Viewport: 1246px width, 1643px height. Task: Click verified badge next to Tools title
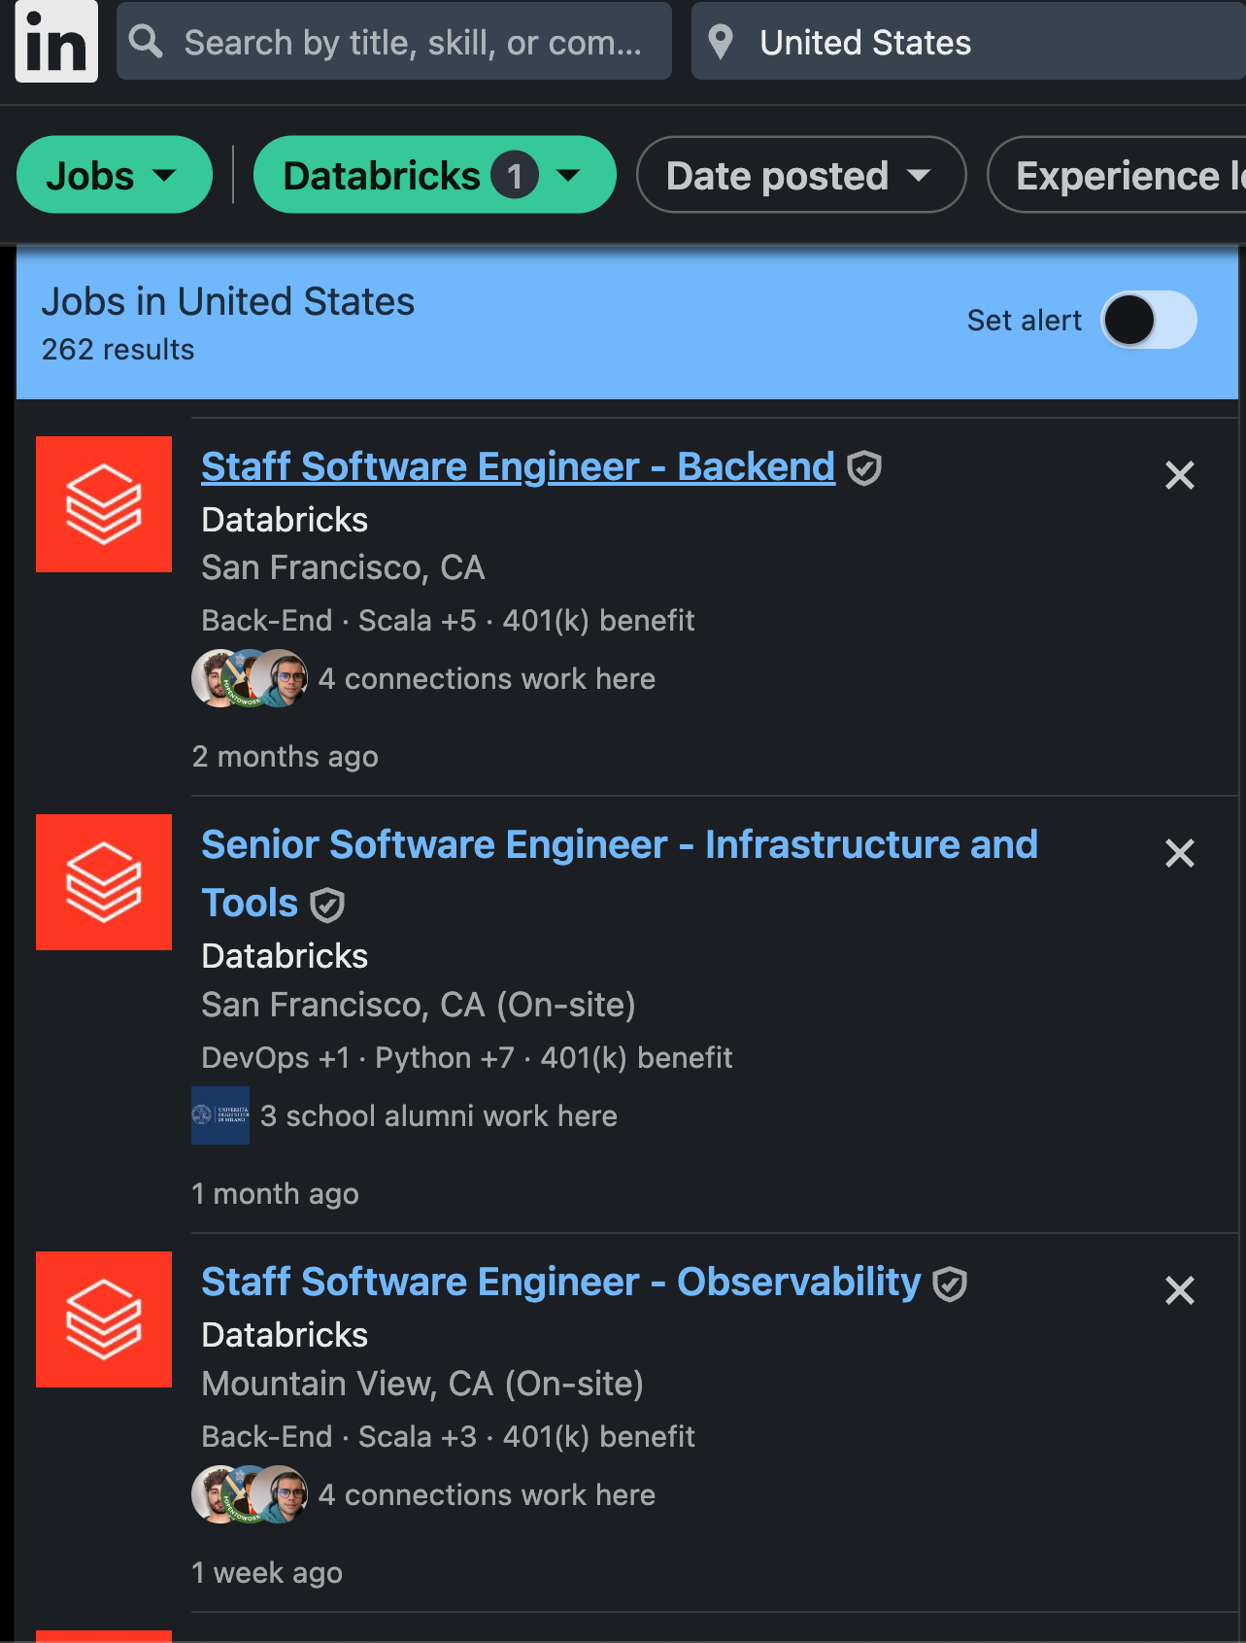pyautogui.click(x=327, y=905)
